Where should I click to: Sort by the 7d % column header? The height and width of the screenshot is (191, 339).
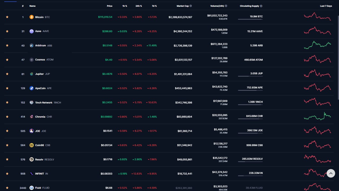tap(154, 6)
